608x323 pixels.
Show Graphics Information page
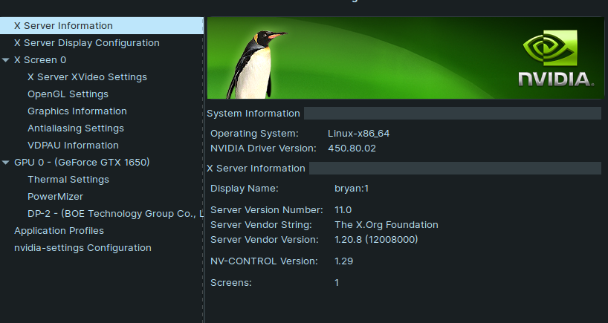(x=77, y=111)
